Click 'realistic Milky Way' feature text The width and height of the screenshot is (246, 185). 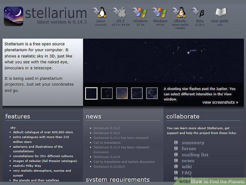click(x=27, y=166)
